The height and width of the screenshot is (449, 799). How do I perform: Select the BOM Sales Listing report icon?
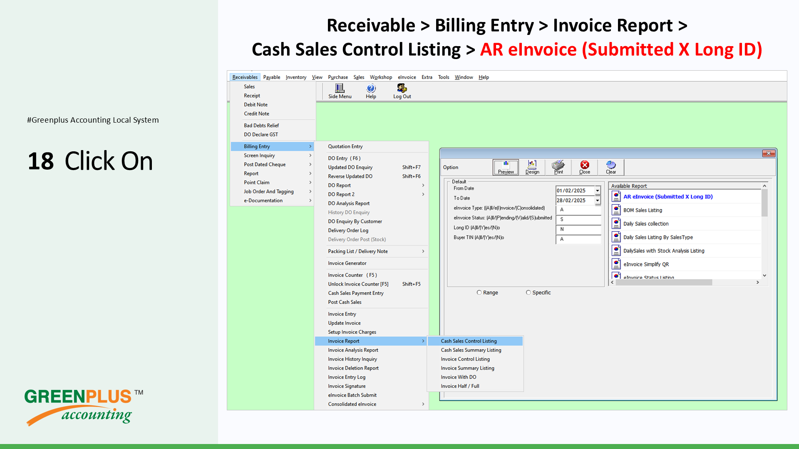(x=616, y=210)
